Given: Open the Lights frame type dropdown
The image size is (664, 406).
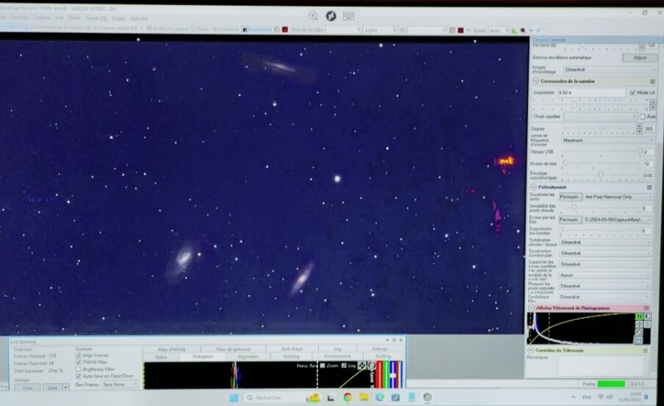Looking at the screenshot, I should [x=380, y=30].
